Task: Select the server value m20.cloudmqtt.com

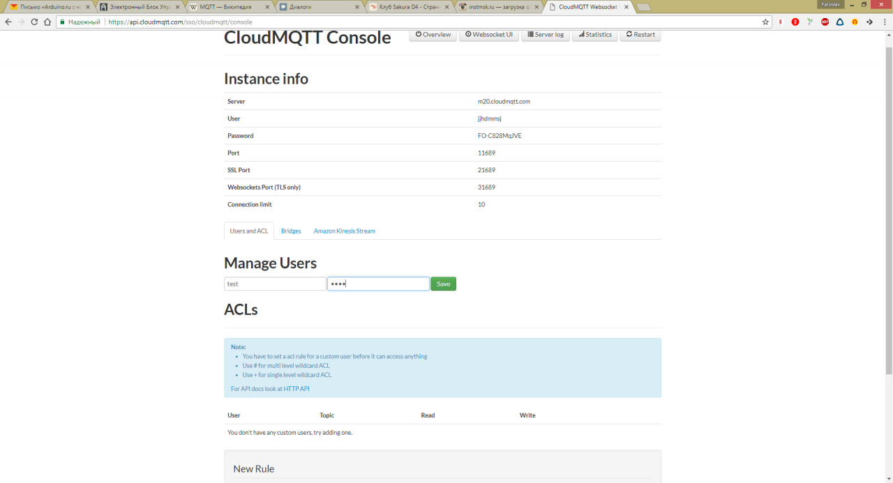Action: tap(504, 102)
